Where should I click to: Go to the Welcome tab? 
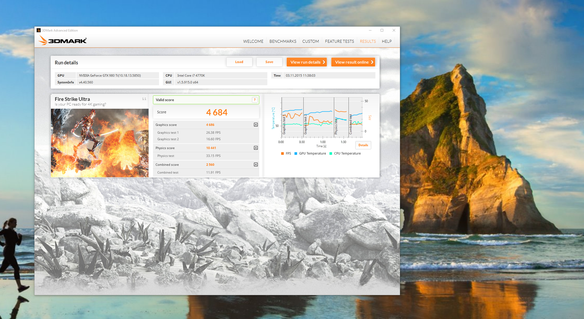tap(253, 41)
